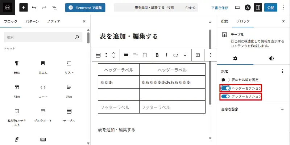Open the Astra settings icon
290x145 pixels.
click(x=248, y=8)
